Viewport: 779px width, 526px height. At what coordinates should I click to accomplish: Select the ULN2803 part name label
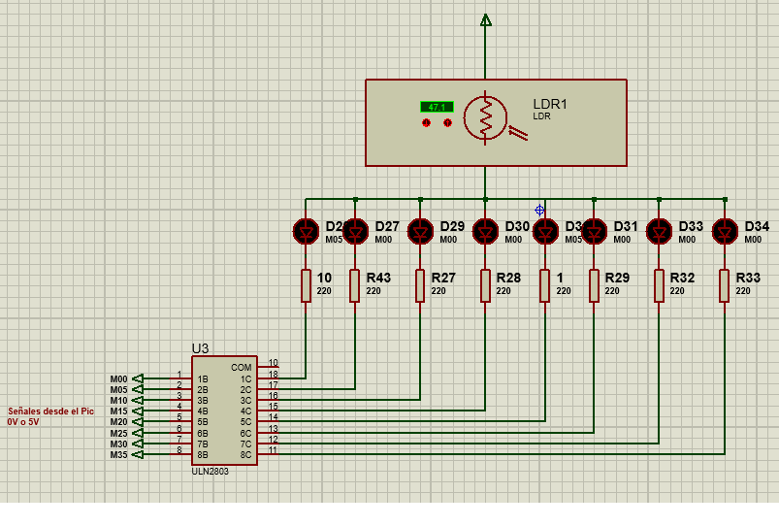(x=211, y=472)
